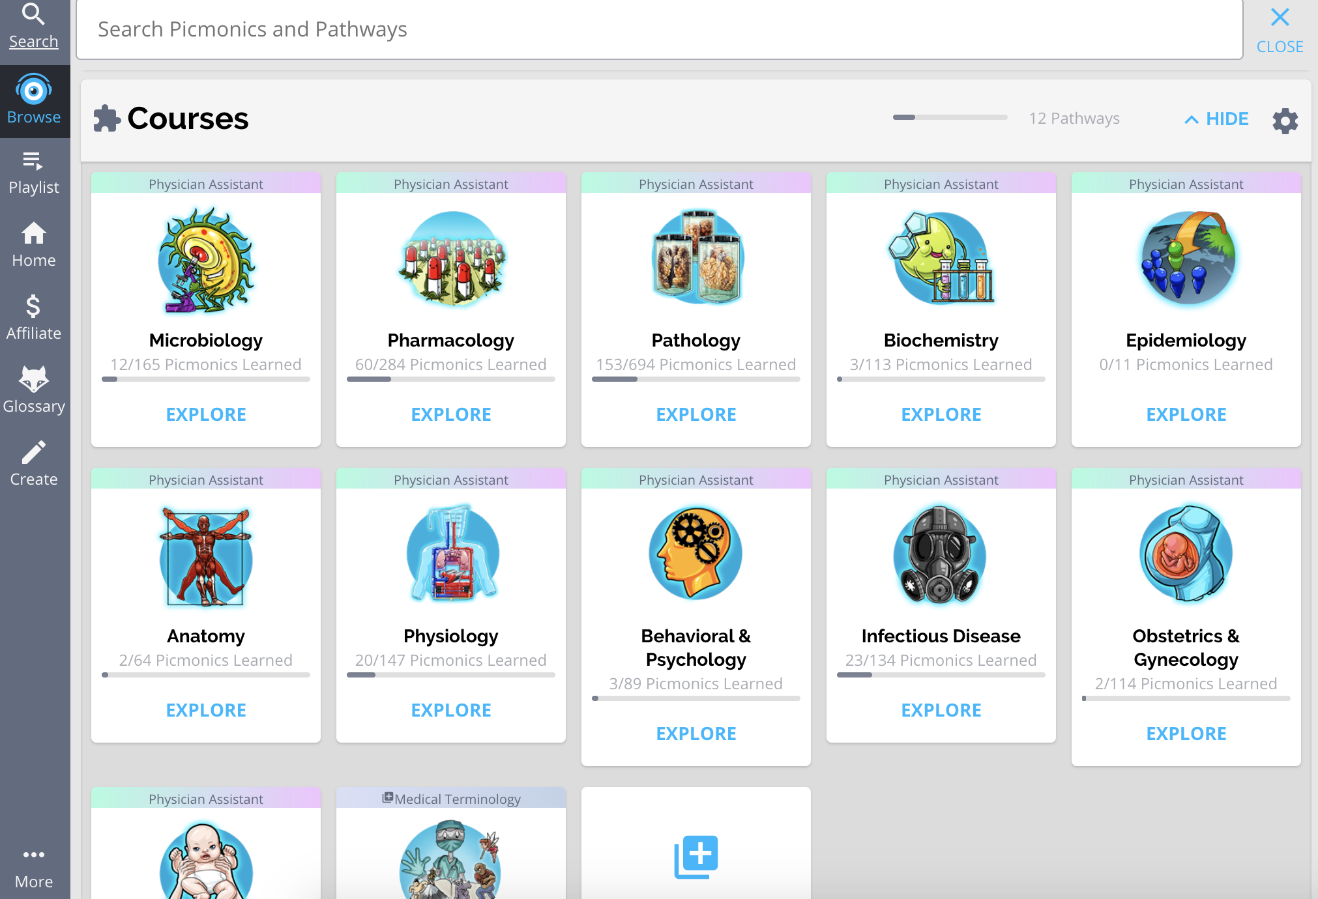This screenshot has height=899, width=1318.
Task: Collapse Courses section with HIDE
Action: pyautogui.click(x=1216, y=119)
